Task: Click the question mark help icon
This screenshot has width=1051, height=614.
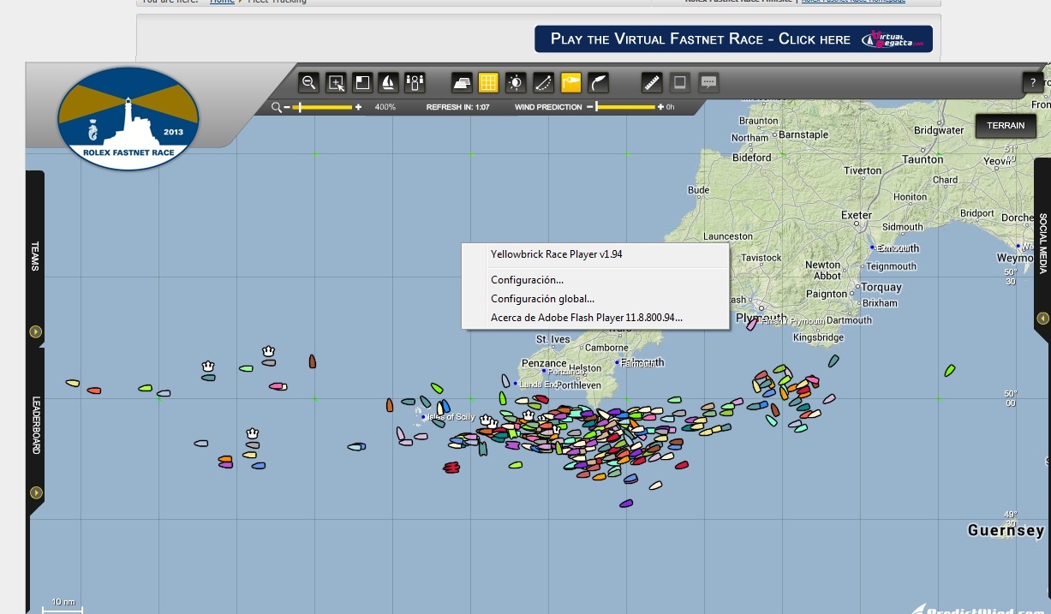Action: [x=1033, y=83]
